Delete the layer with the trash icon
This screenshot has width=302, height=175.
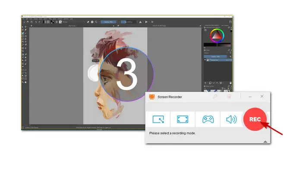230,83
